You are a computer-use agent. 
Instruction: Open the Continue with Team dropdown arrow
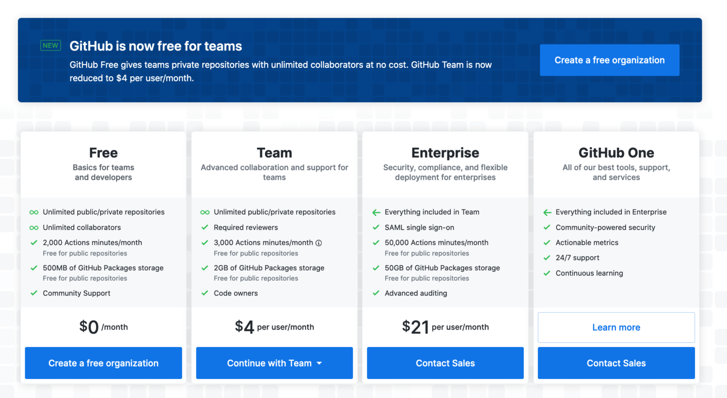point(319,363)
